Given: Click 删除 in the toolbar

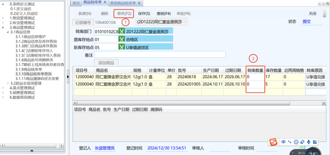Looking at the screenshot, I should pos(105,13).
